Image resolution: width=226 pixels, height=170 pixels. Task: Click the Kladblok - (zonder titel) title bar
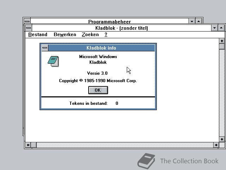[121, 28]
